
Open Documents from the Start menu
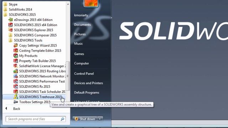(82, 25)
